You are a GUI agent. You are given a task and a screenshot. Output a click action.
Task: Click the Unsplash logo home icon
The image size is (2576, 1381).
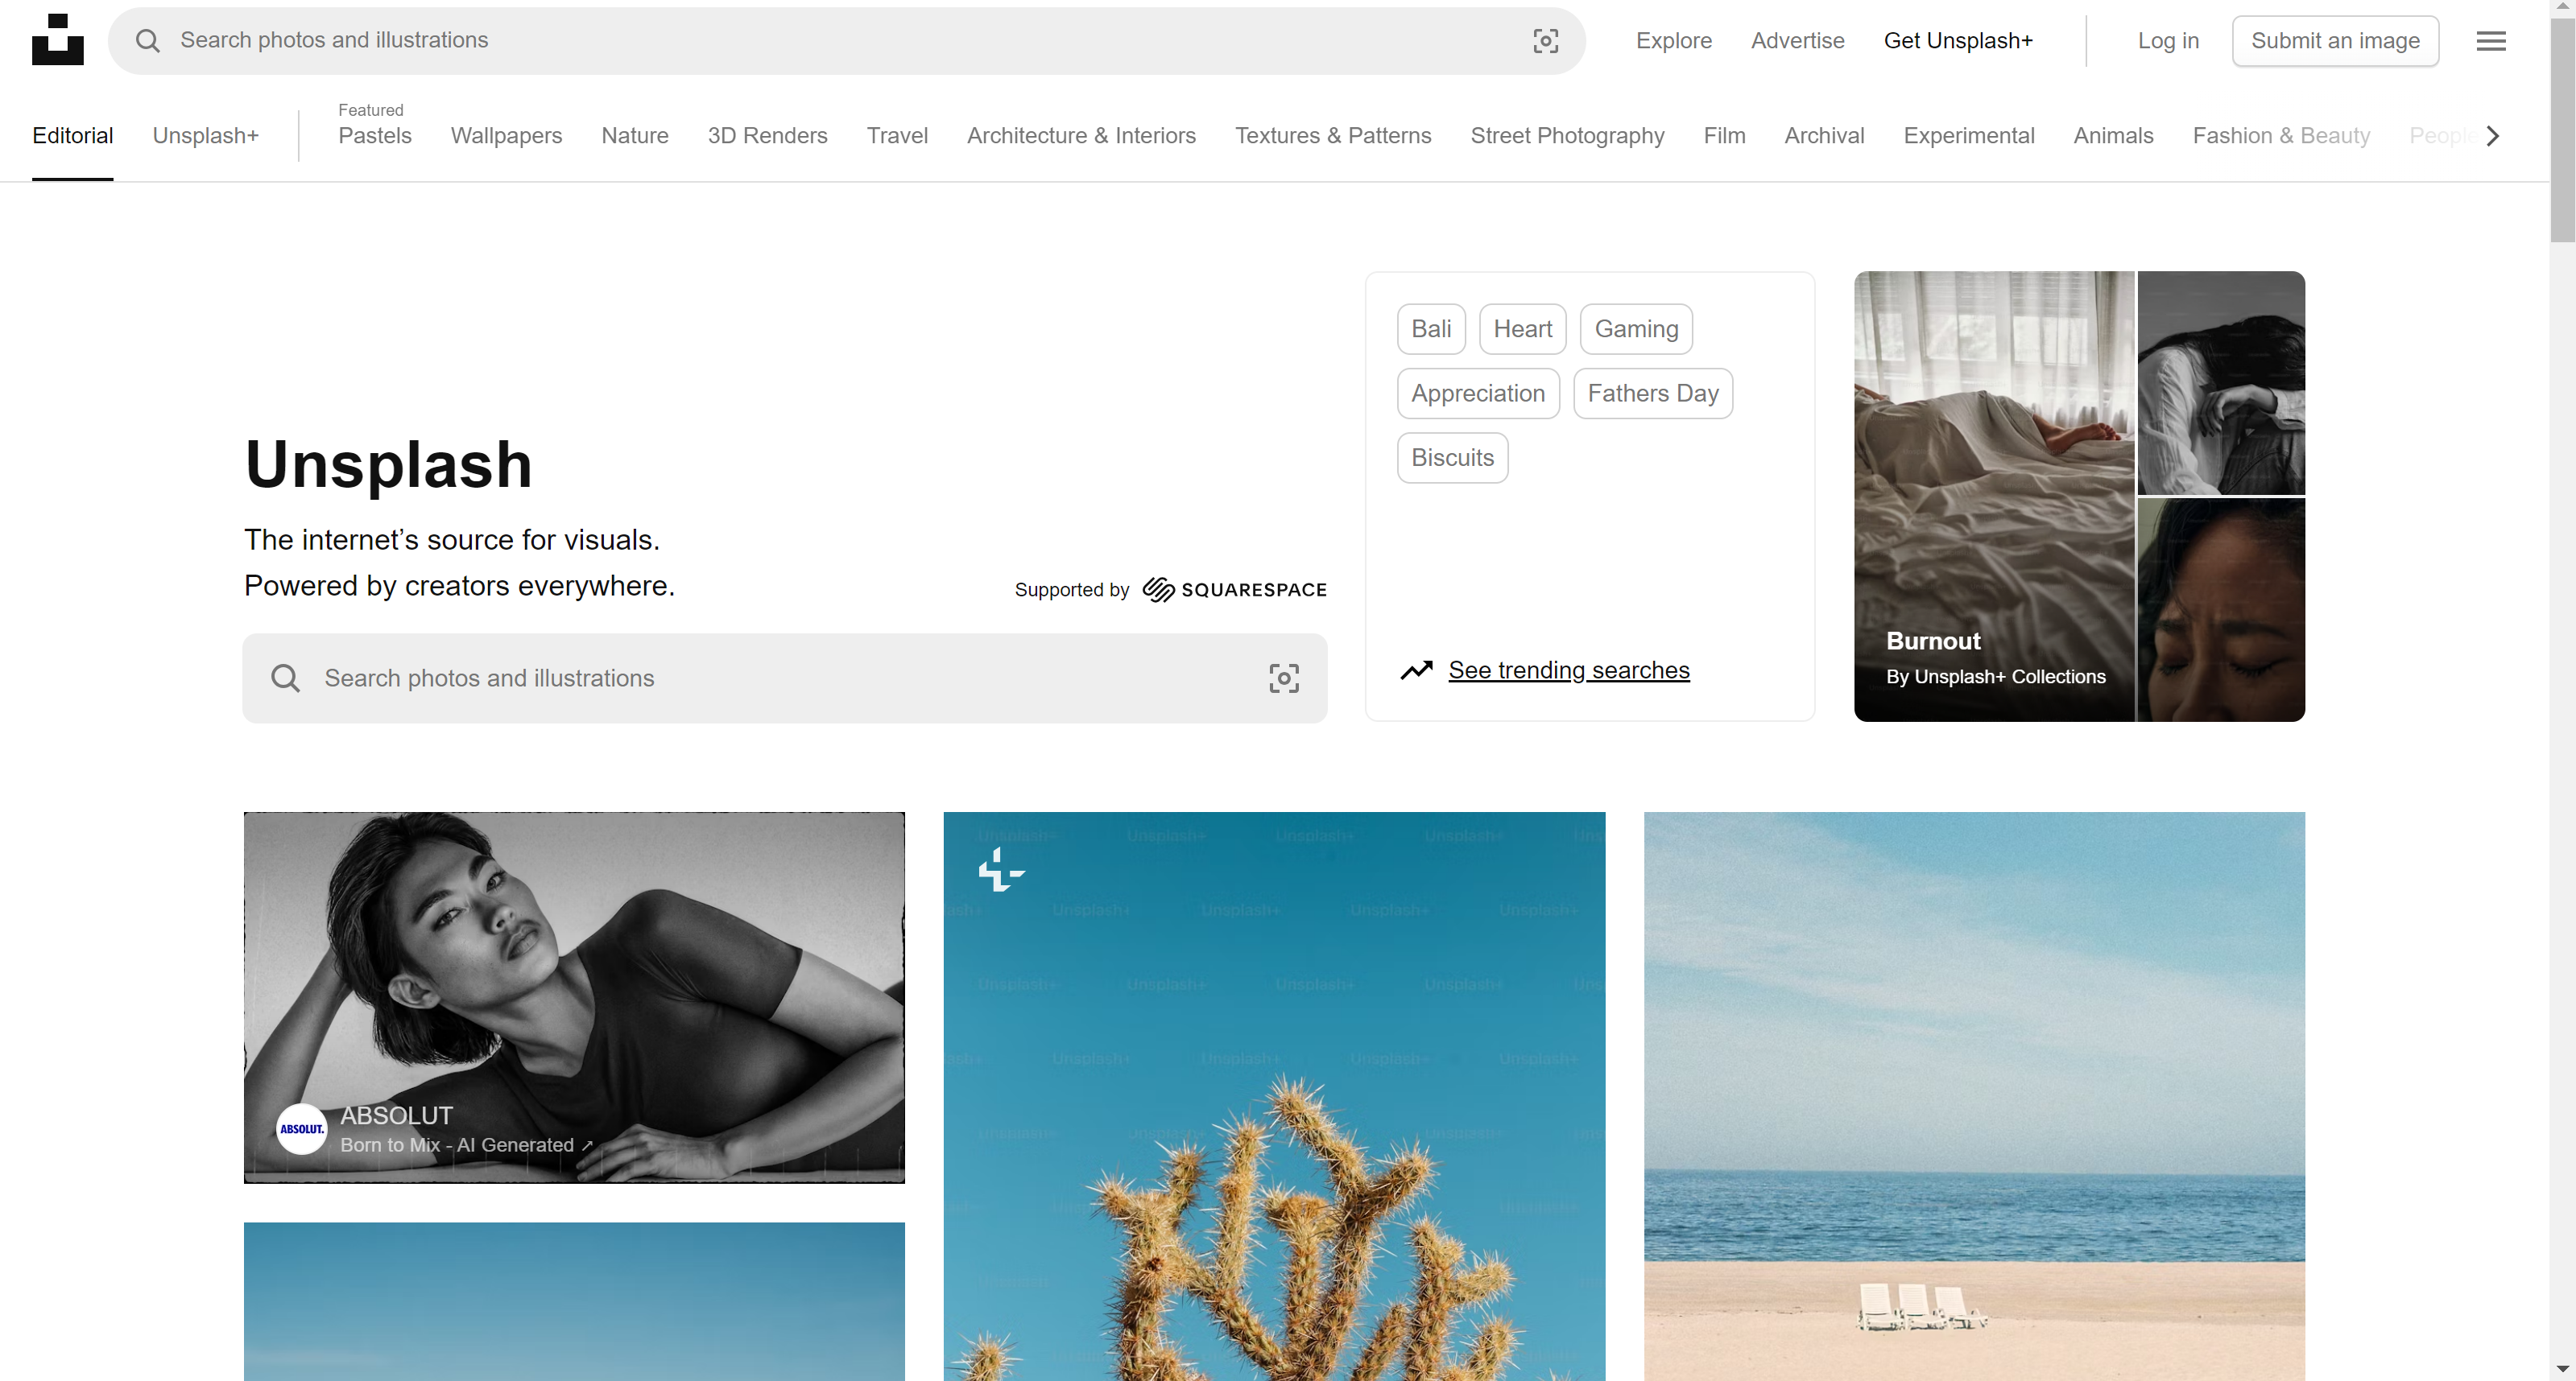[58, 40]
